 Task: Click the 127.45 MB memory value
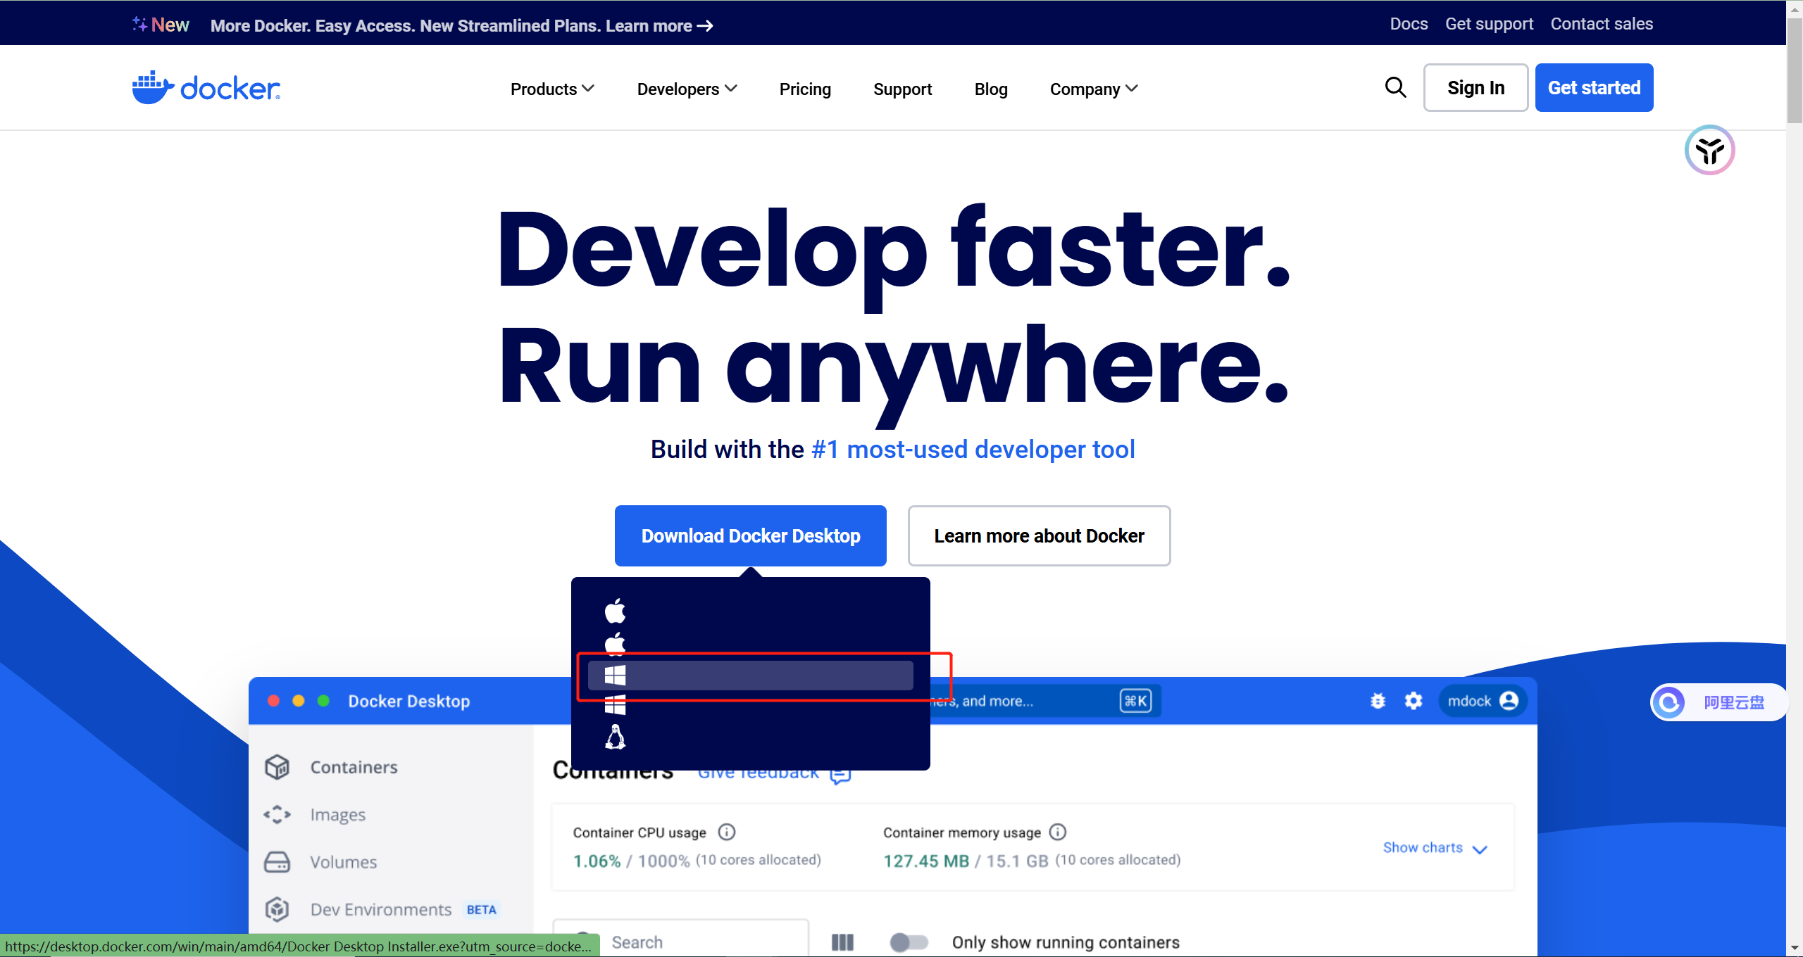coord(926,861)
